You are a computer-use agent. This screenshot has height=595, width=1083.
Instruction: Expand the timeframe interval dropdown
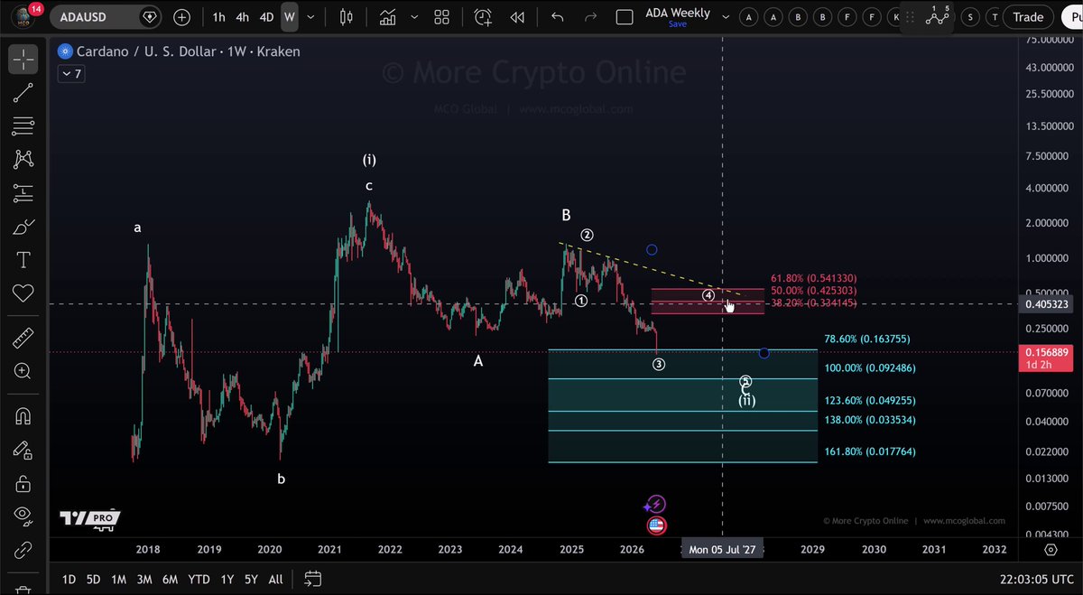311,16
